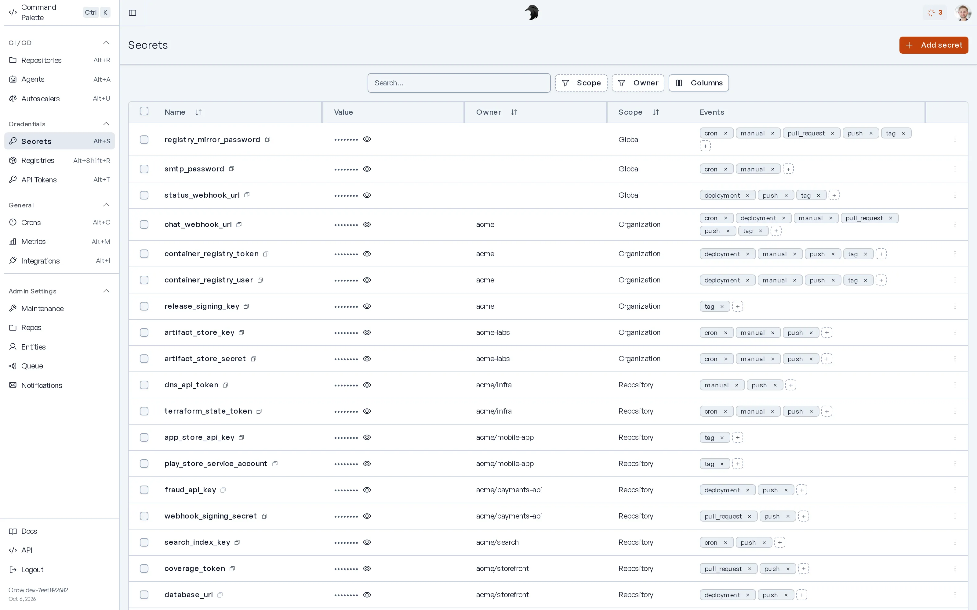Sort by Scope column

click(656, 112)
